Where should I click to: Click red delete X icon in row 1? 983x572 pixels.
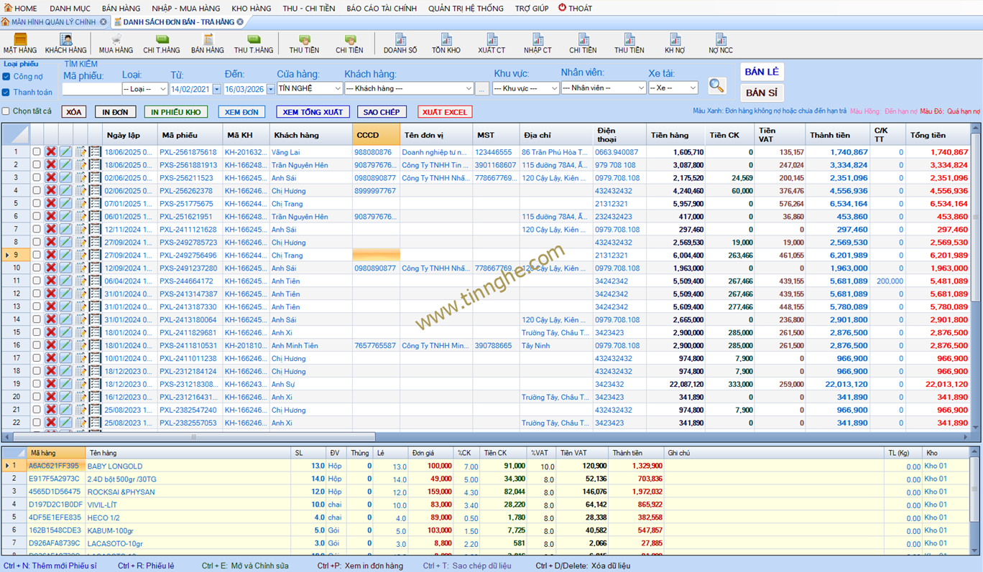click(51, 152)
